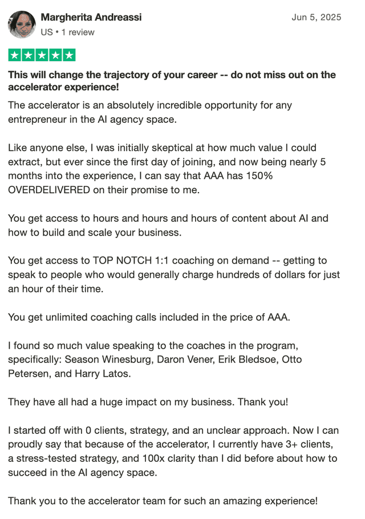The height and width of the screenshot is (519, 365).
Task: Click the paragraph starting "I started off with 0 clients"
Action: coord(171,444)
